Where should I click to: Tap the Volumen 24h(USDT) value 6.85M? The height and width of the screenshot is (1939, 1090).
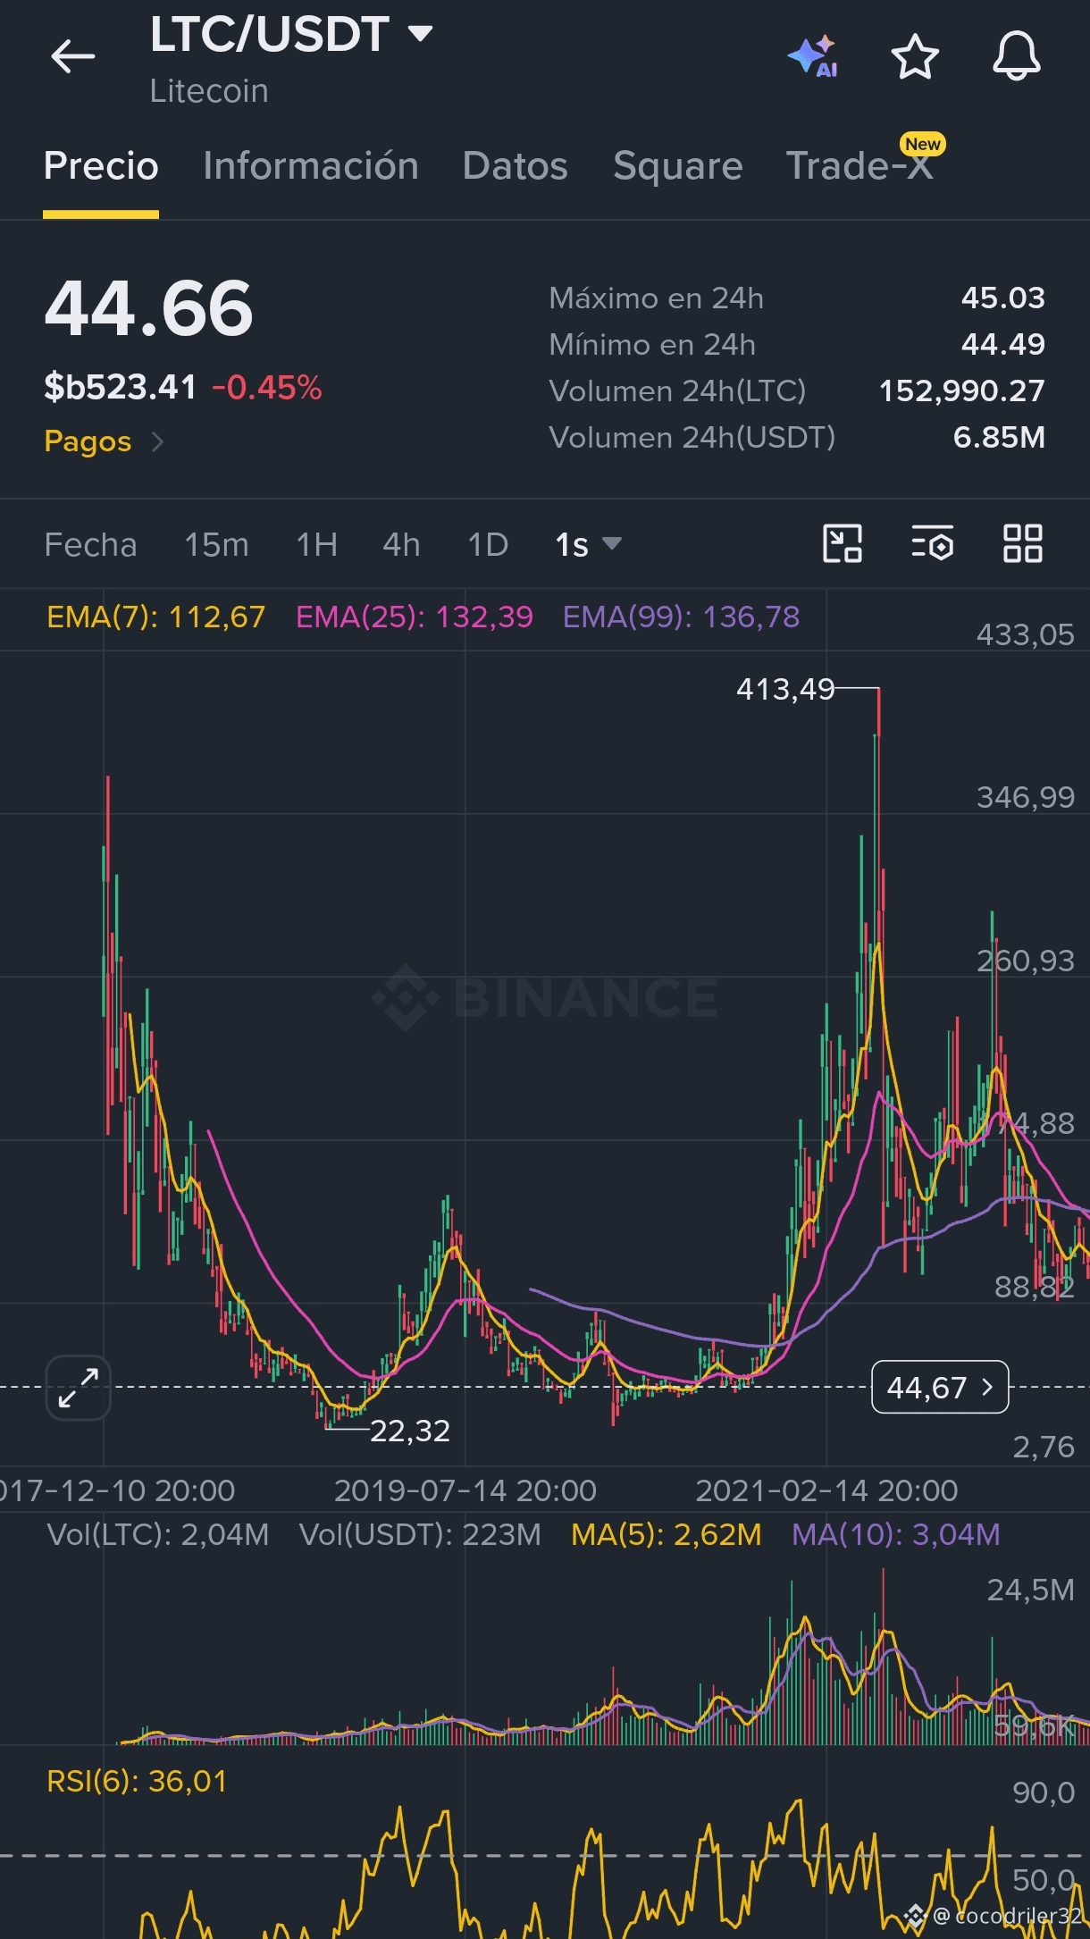coord(999,437)
